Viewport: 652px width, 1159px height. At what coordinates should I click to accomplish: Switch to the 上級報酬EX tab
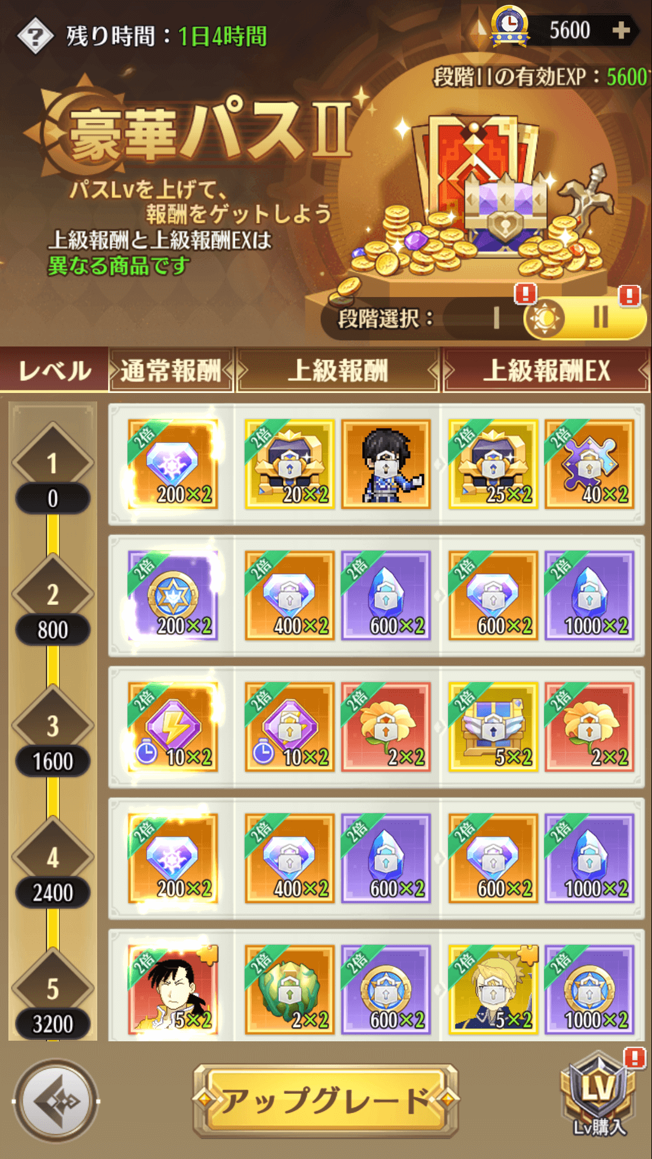[x=546, y=370]
